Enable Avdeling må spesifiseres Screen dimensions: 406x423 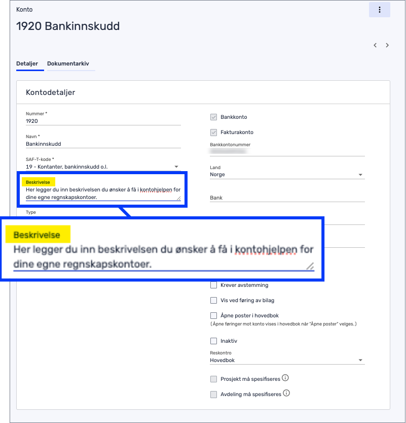point(213,393)
